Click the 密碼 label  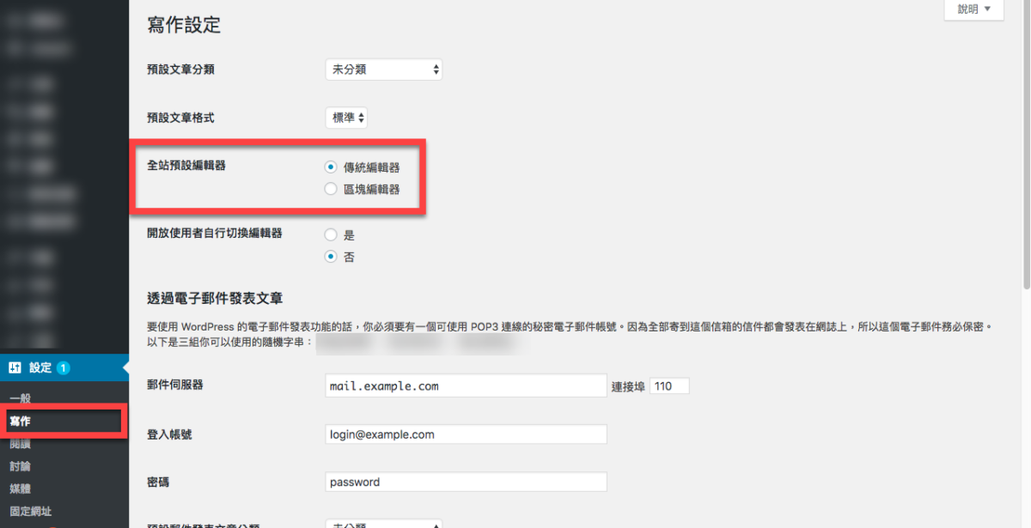158,482
